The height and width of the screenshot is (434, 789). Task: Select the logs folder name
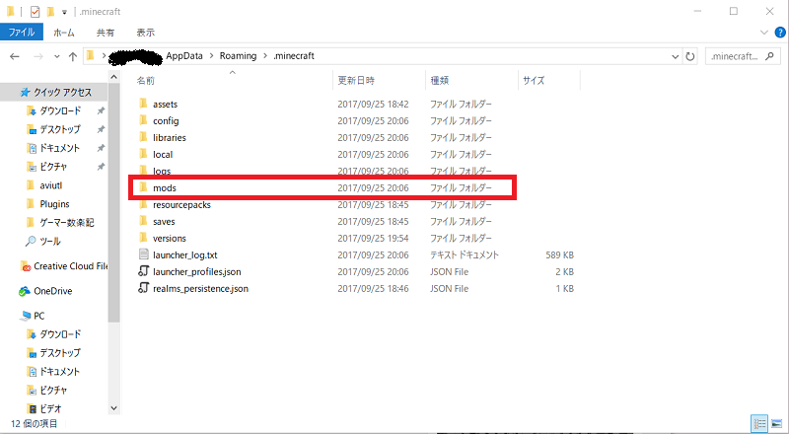162,172
